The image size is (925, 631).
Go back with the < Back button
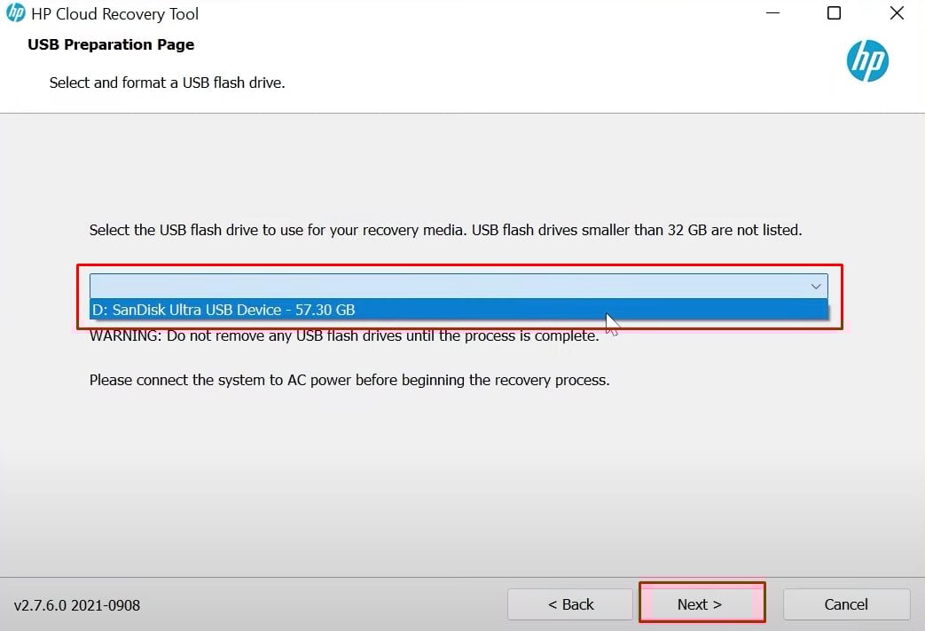point(570,603)
